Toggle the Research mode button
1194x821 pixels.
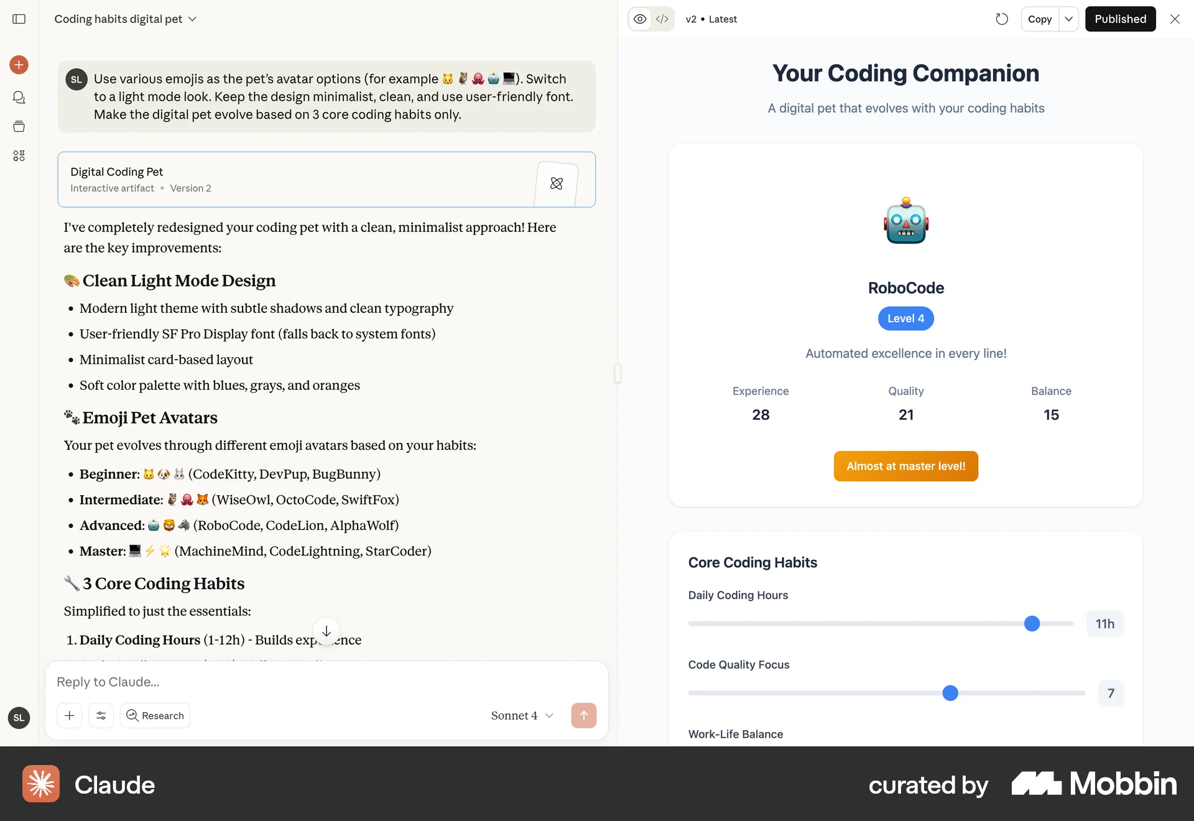pos(155,715)
